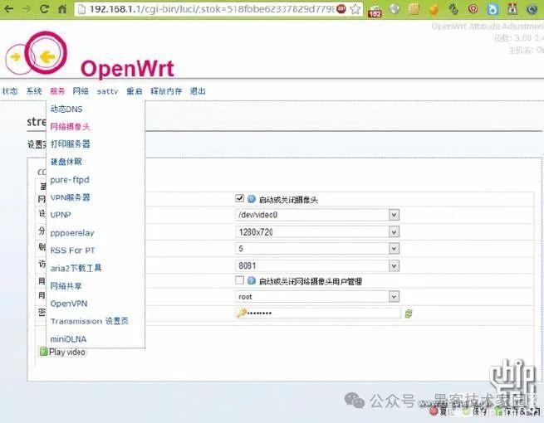Click the brown-and-white extension icon next to the blue one

[512, 9]
